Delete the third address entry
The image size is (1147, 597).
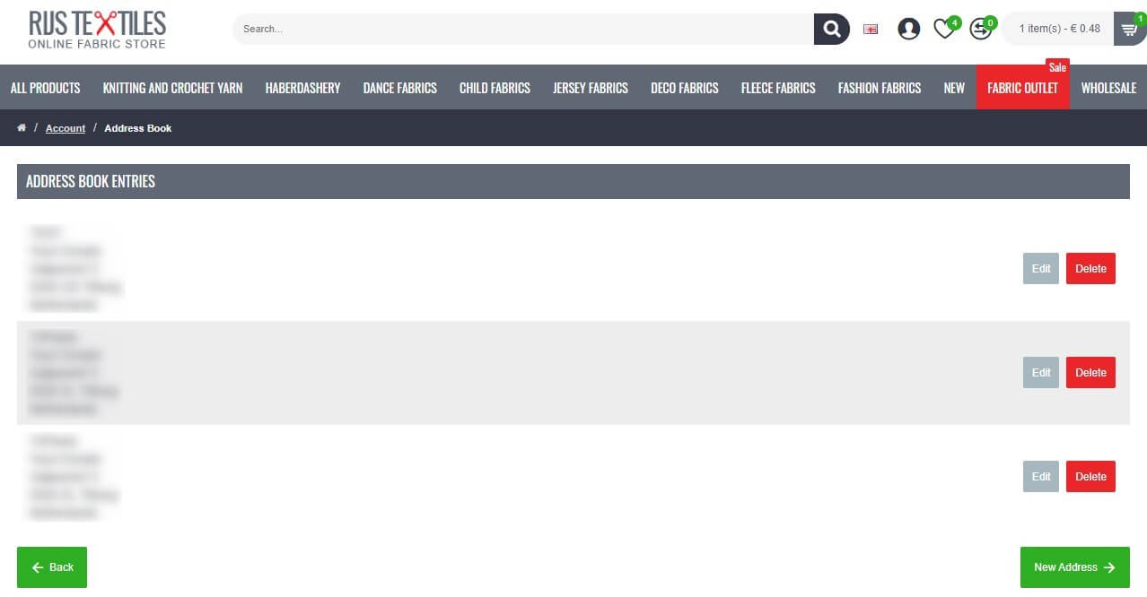(1090, 477)
